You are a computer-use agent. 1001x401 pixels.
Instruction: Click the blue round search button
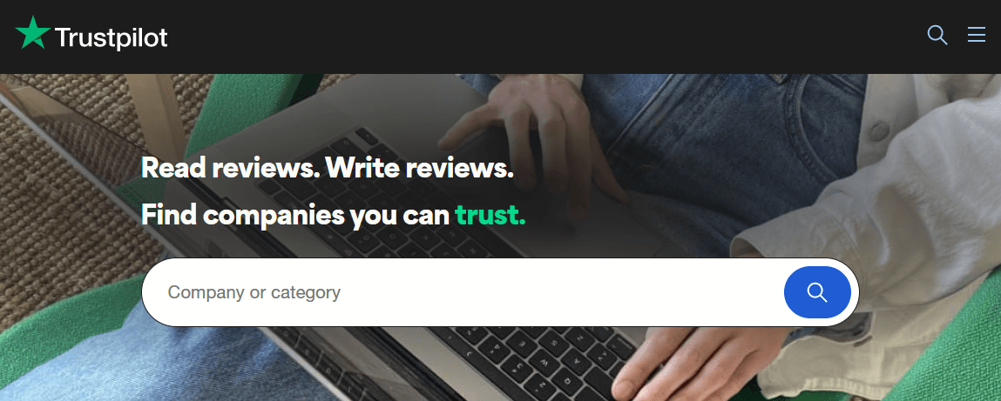tap(817, 292)
